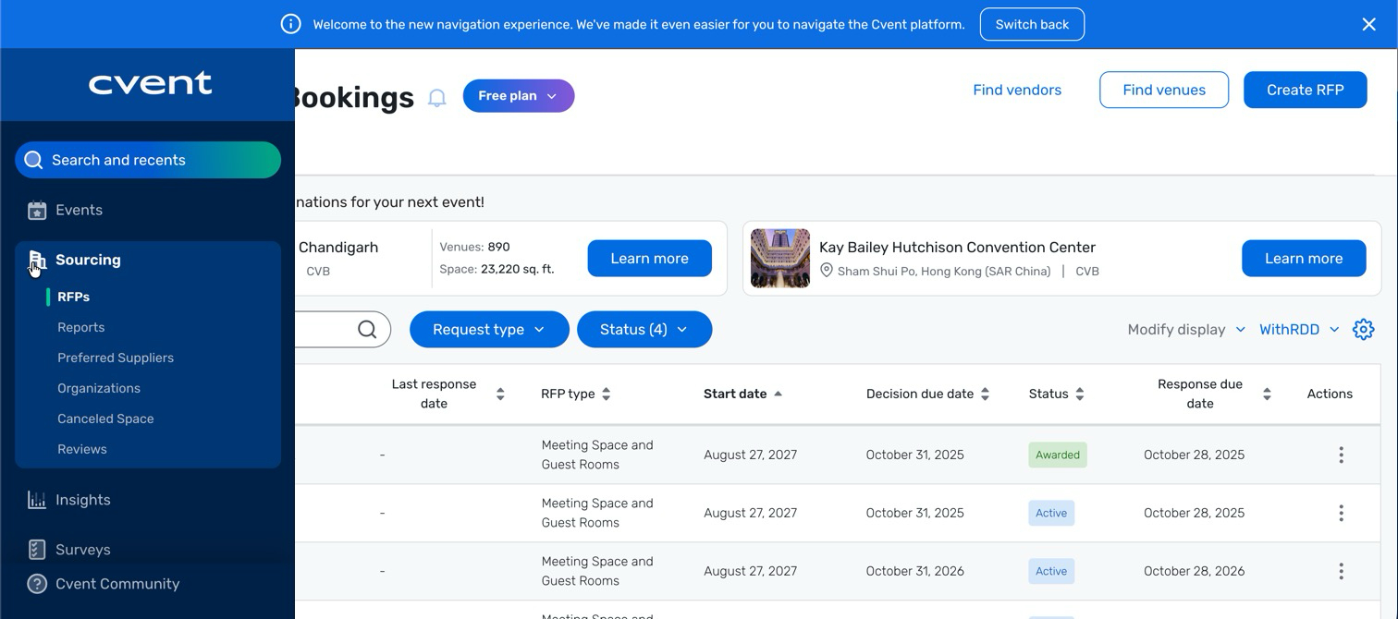Select Reports in the Sourcing menu
Screen dimensions: 1398x619
[81, 327]
